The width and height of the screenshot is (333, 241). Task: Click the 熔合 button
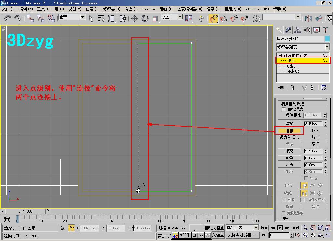(x=315, y=137)
